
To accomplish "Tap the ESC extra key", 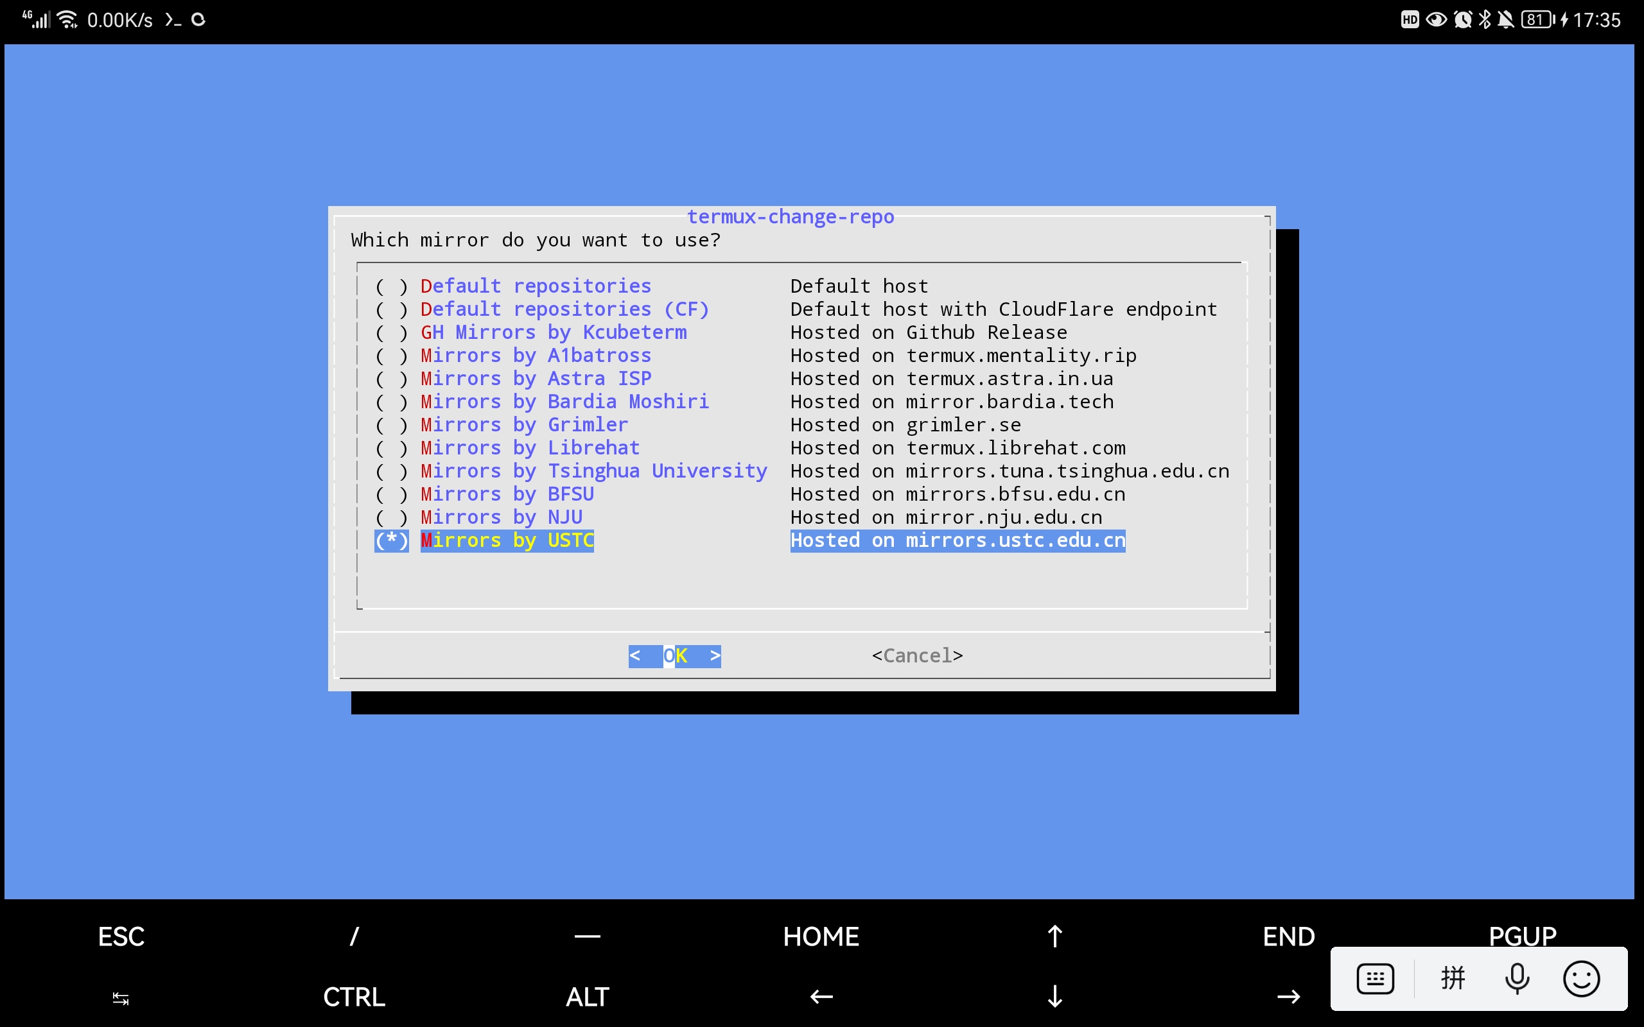I will click(x=121, y=936).
